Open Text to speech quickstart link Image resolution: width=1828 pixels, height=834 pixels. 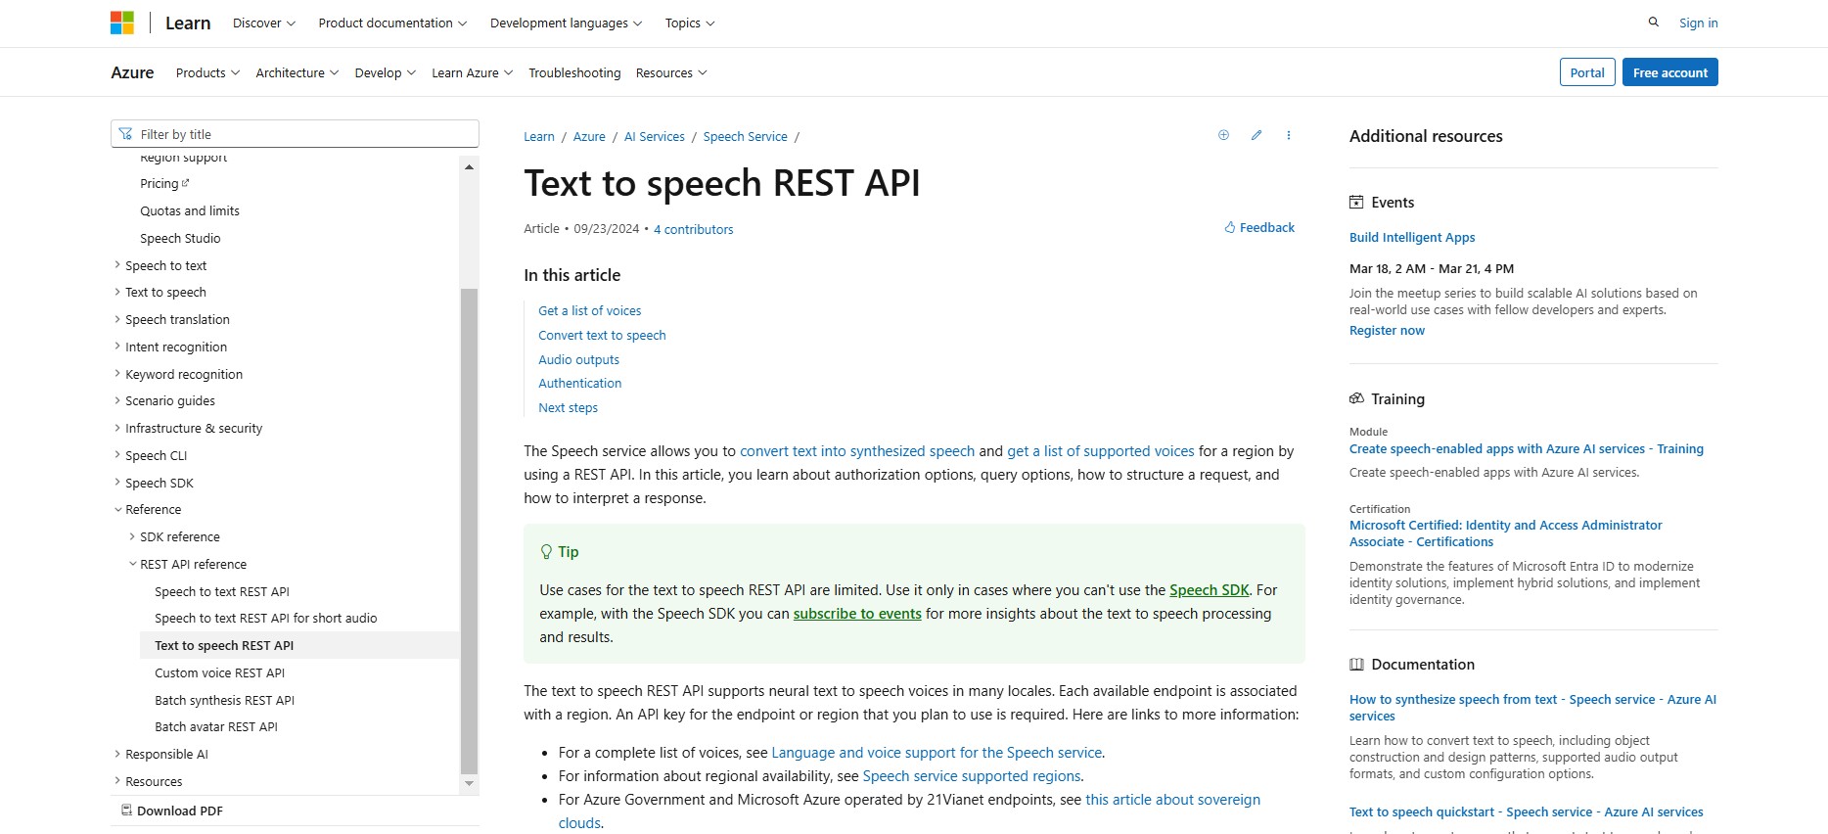point(1526,811)
